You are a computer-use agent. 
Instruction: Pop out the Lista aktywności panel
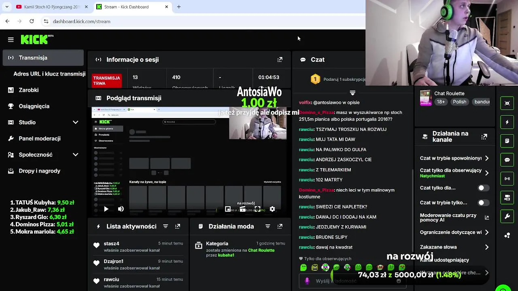pyautogui.click(x=178, y=226)
